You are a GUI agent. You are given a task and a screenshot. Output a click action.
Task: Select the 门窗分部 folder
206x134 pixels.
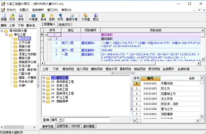point(24,74)
